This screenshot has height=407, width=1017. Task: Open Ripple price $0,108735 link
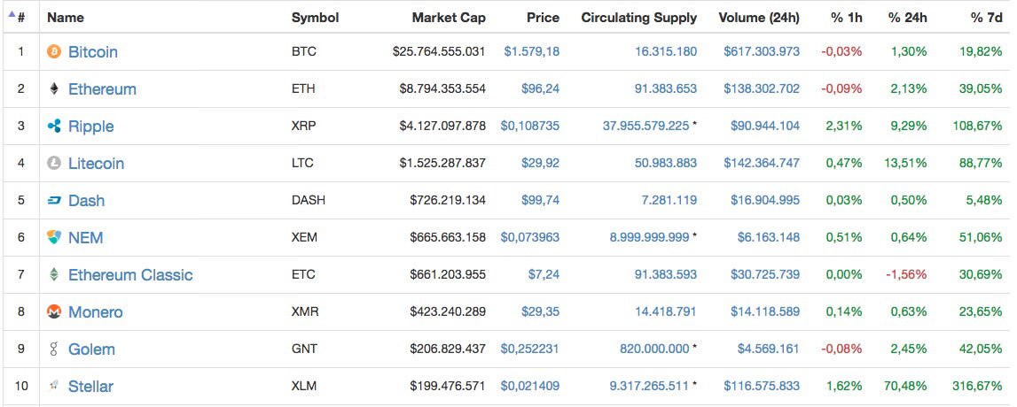pyautogui.click(x=529, y=127)
